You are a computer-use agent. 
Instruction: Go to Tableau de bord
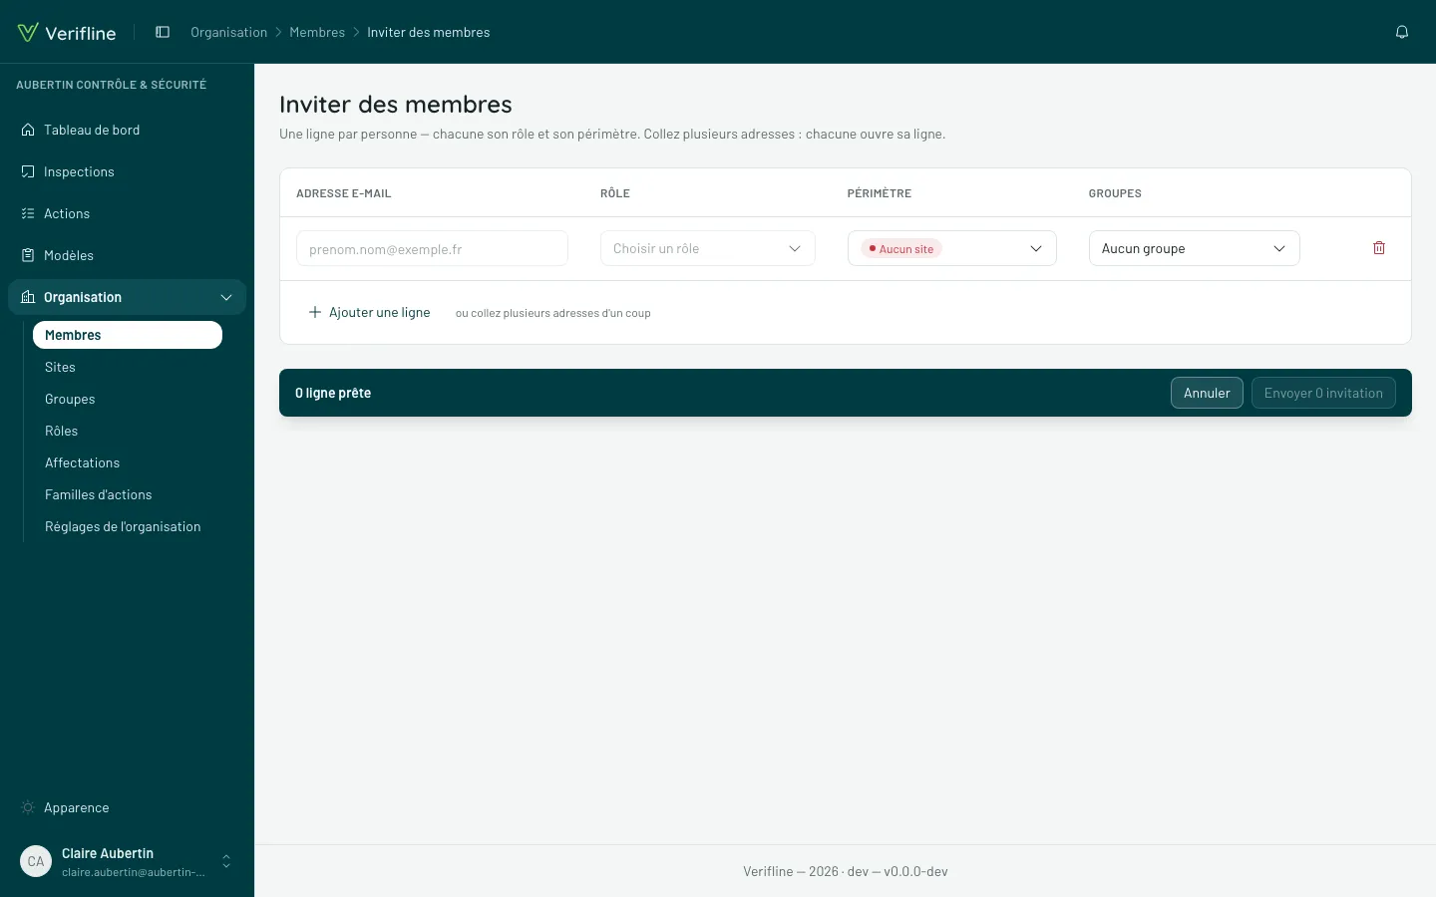[x=128, y=130]
